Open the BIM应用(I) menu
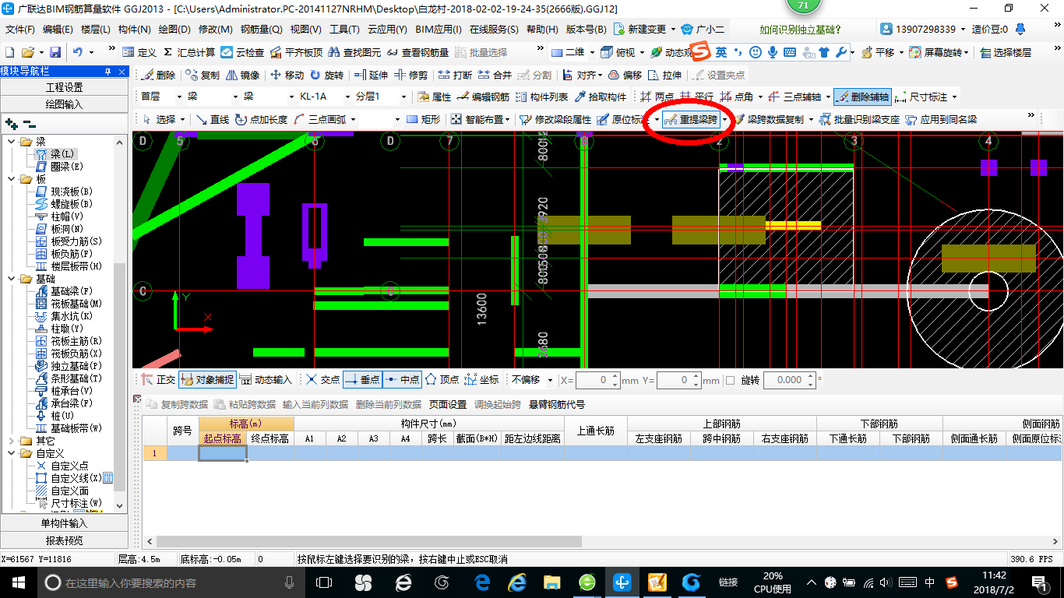Screen dimensions: 1064x598 coord(438,30)
